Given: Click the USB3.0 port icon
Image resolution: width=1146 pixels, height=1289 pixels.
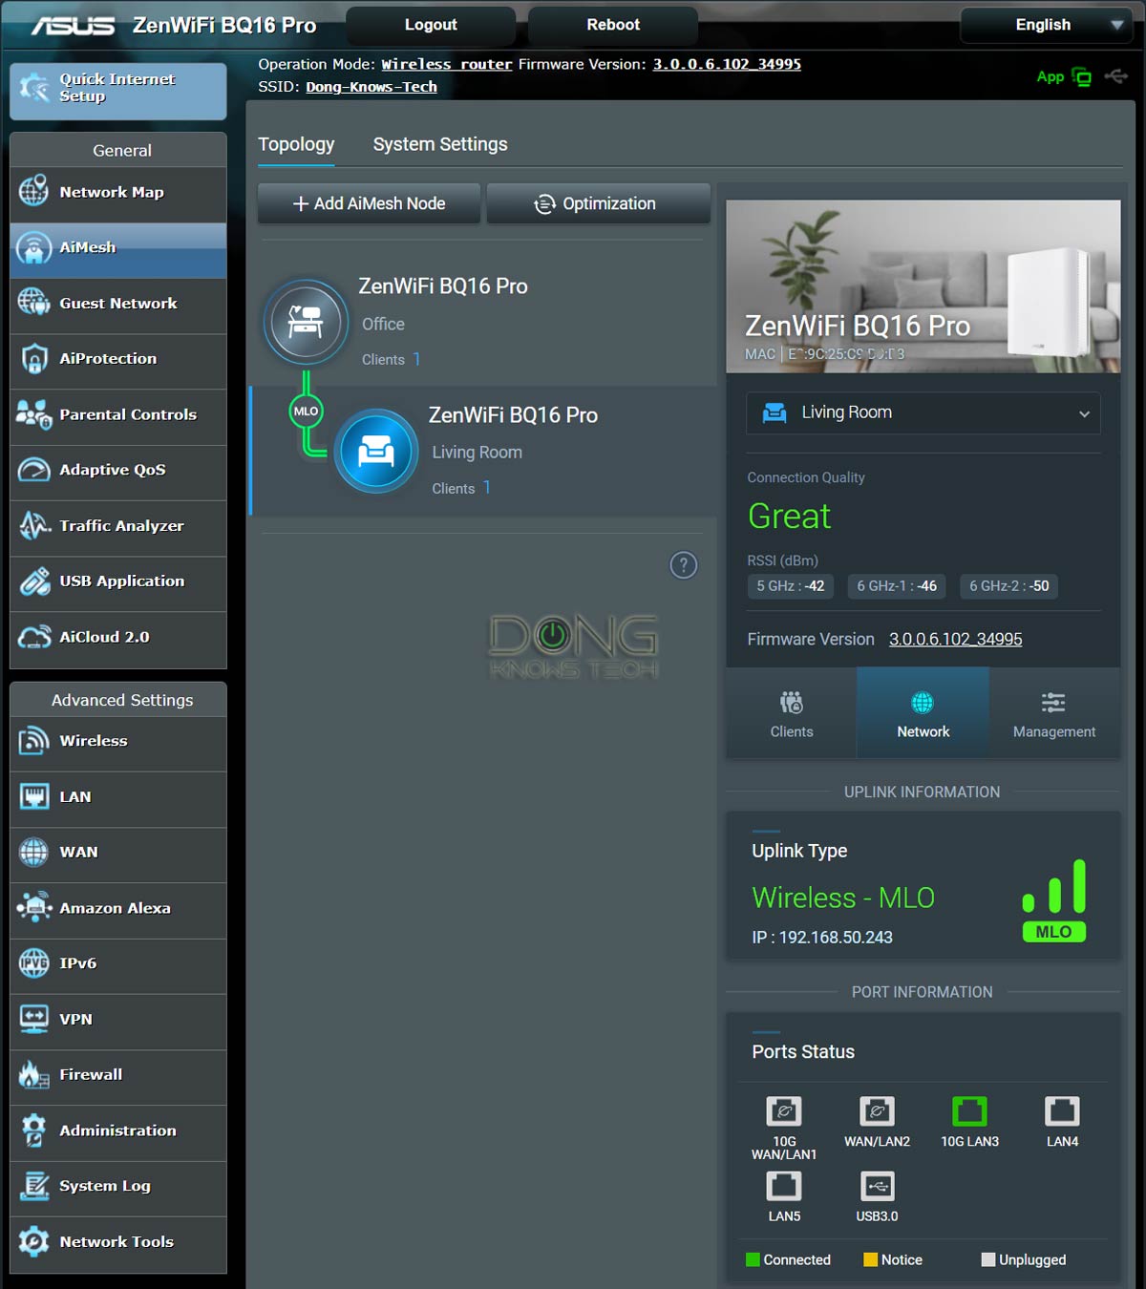Looking at the screenshot, I should 877,1186.
